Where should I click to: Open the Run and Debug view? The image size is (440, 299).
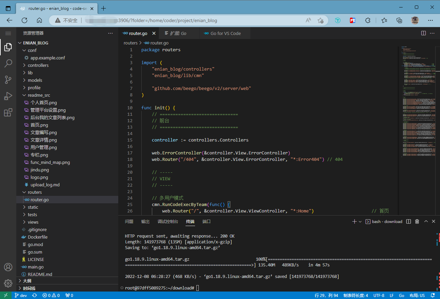click(8, 96)
